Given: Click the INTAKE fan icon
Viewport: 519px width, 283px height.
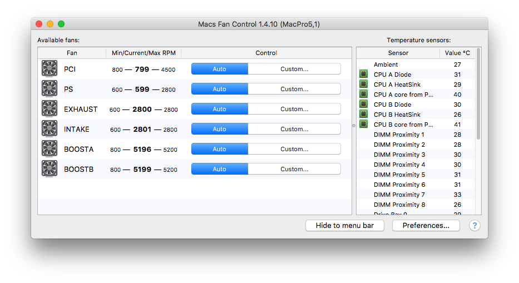Looking at the screenshot, I should [50, 129].
